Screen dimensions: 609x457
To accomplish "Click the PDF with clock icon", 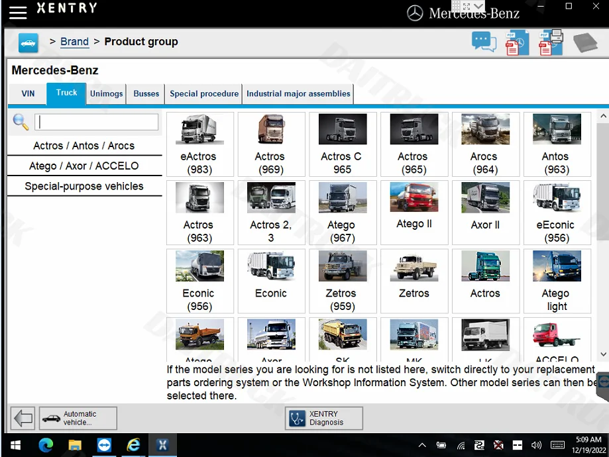I will 517,42.
